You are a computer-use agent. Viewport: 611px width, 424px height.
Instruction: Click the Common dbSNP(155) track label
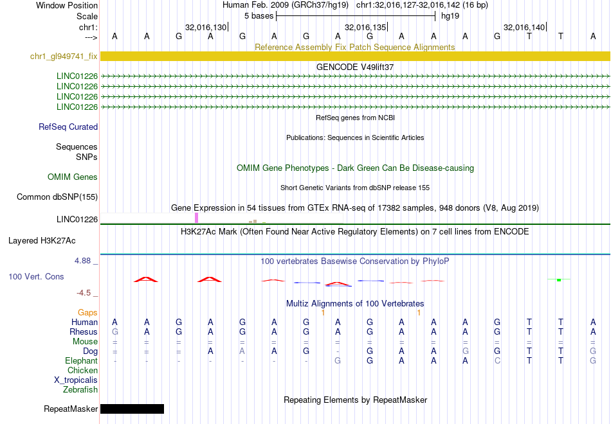pyautogui.click(x=57, y=197)
